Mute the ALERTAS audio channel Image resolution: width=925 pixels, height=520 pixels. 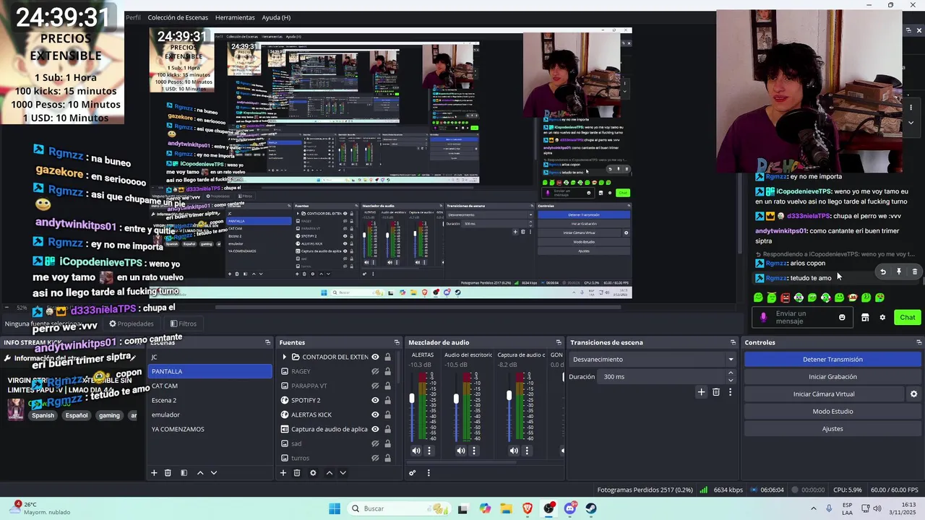416,451
